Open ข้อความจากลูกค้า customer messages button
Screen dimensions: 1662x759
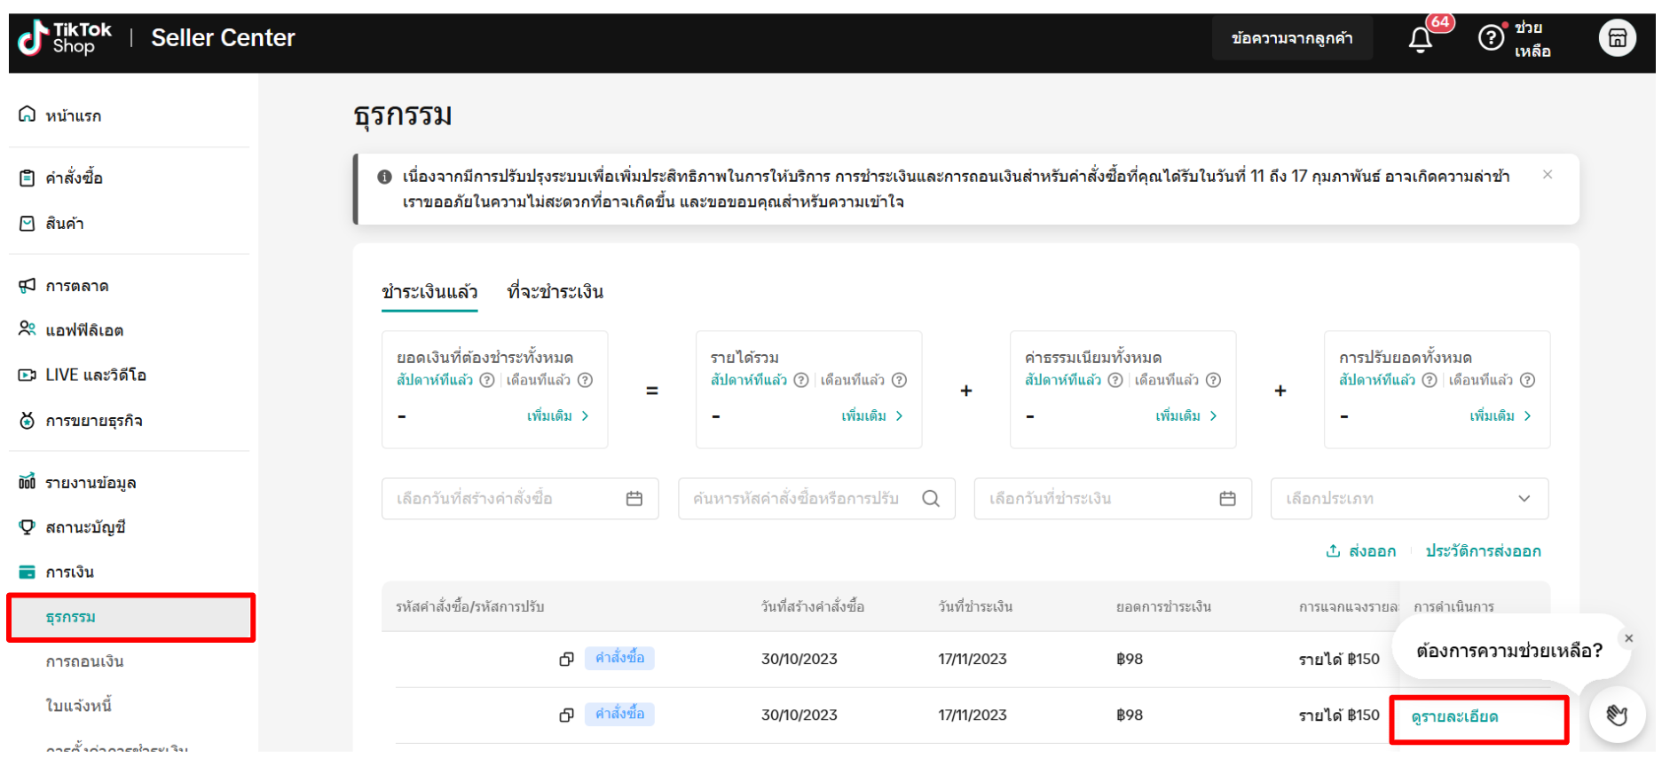tap(1291, 38)
